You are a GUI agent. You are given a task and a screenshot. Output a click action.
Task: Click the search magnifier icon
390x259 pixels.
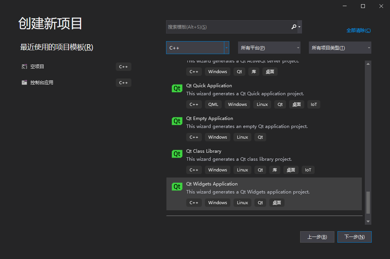(x=294, y=27)
